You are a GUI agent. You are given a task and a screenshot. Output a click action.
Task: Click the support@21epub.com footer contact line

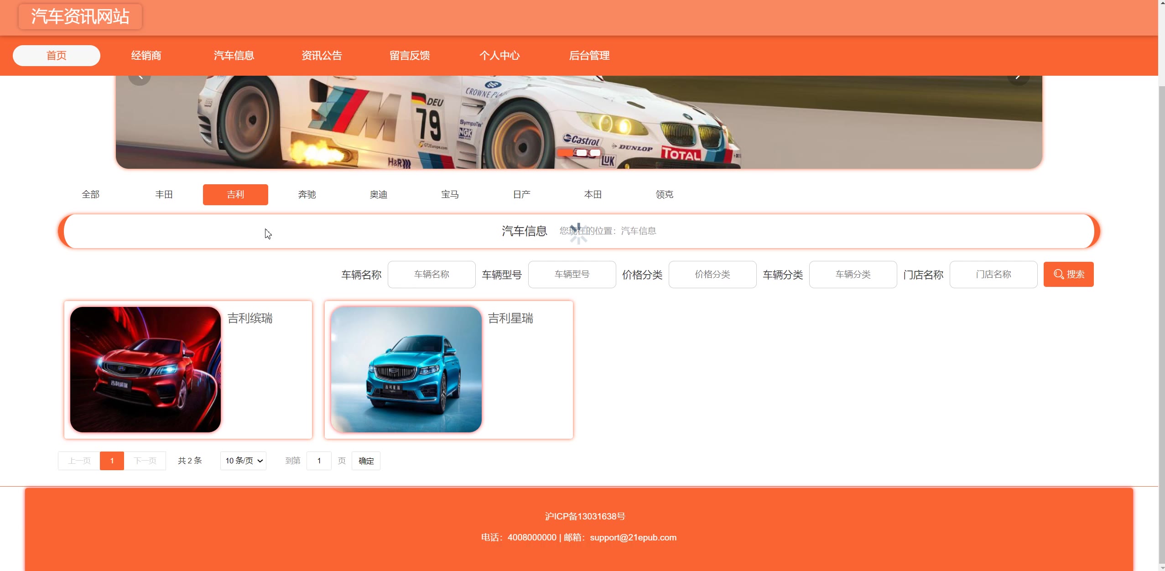click(x=579, y=537)
